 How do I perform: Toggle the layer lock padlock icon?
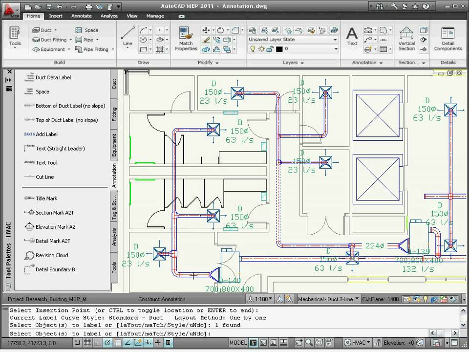(270, 49)
